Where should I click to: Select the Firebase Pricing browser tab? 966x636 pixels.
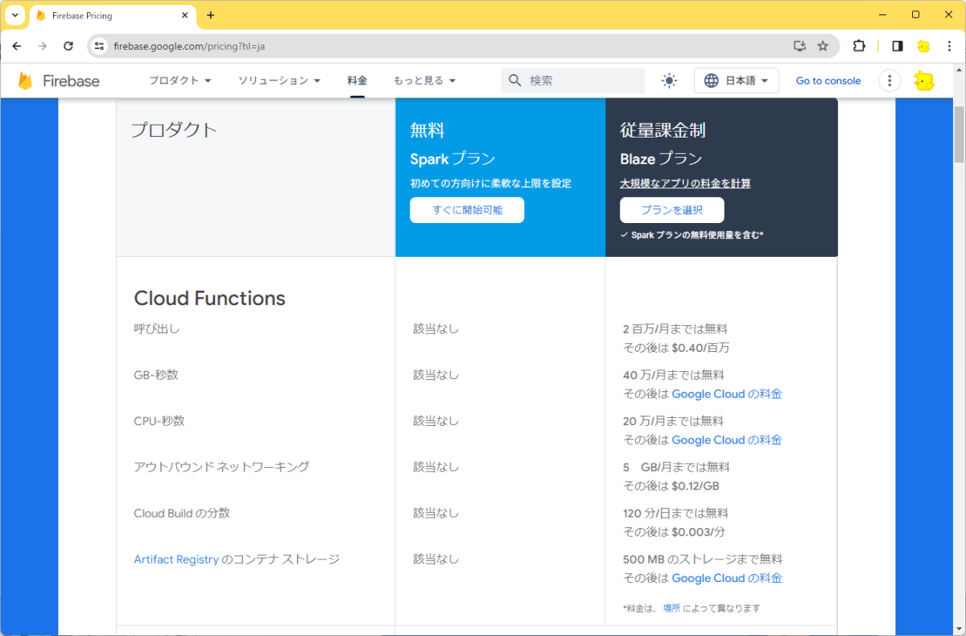click(x=113, y=15)
